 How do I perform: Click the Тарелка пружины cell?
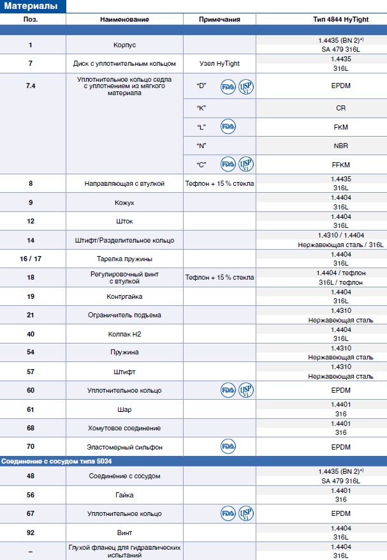124,259
